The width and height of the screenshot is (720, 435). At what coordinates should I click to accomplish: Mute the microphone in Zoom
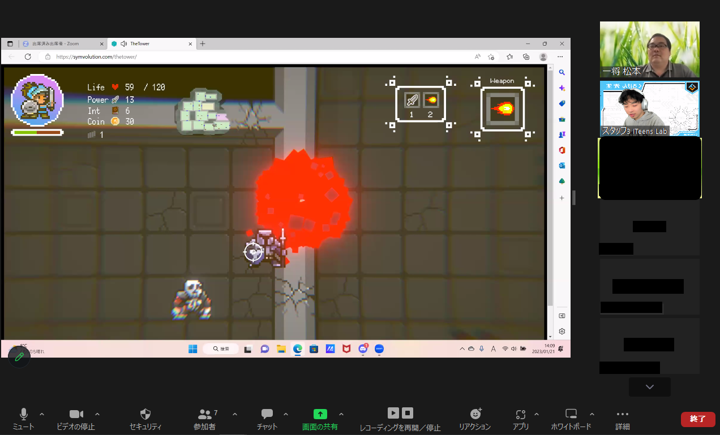click(23, 420)
